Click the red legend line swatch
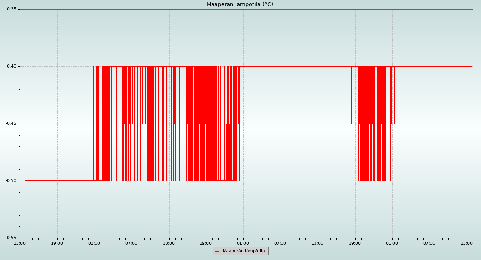 click(x=217, y=251)
